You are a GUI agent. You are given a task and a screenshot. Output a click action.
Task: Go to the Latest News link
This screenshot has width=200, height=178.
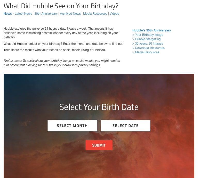[x=23, y=14]
